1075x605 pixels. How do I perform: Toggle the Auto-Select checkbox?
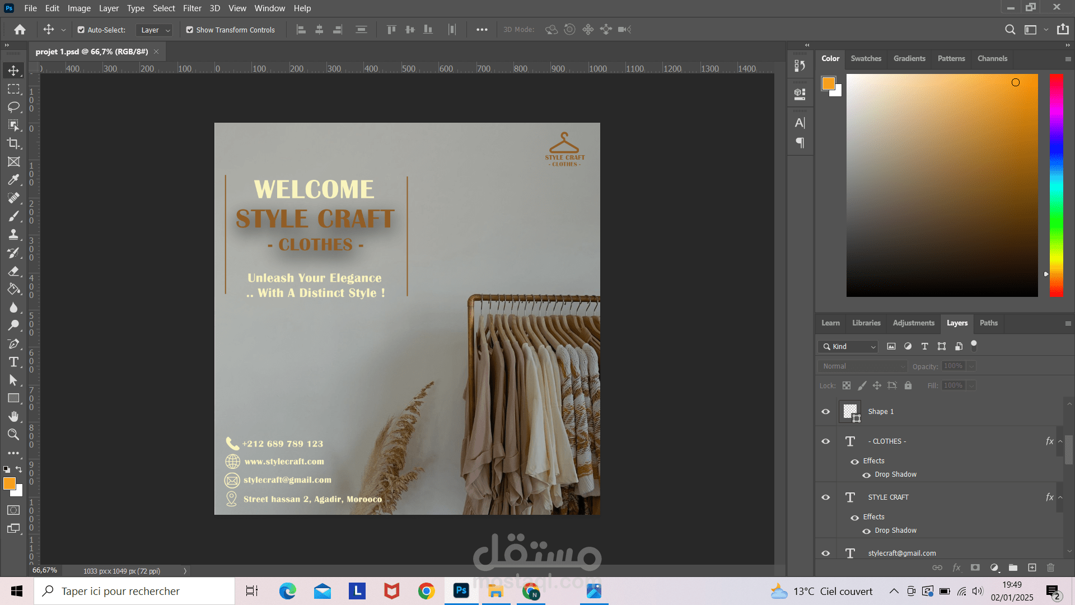81,30
